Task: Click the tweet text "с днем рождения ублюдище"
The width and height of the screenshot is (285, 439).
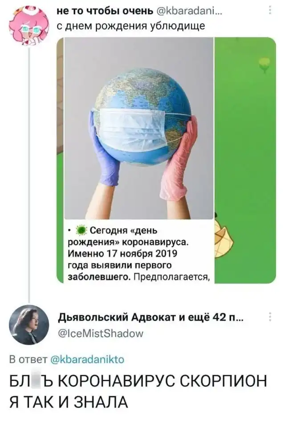Action: tap(131, 26)
